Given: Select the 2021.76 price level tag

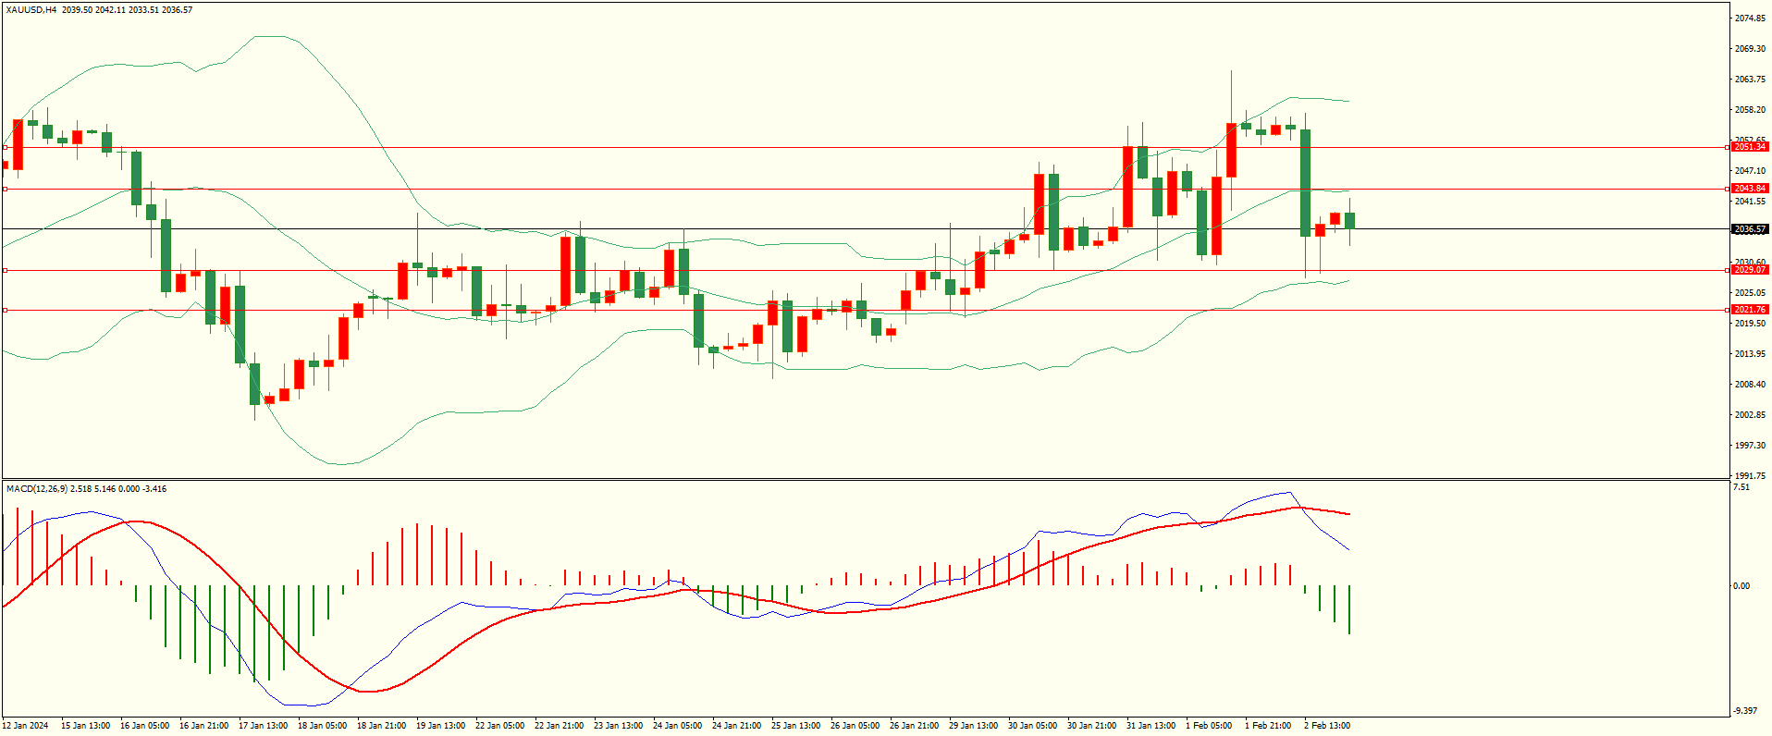Looking at the screenshot, I should pyautogui.click(x=1749, y=310).
